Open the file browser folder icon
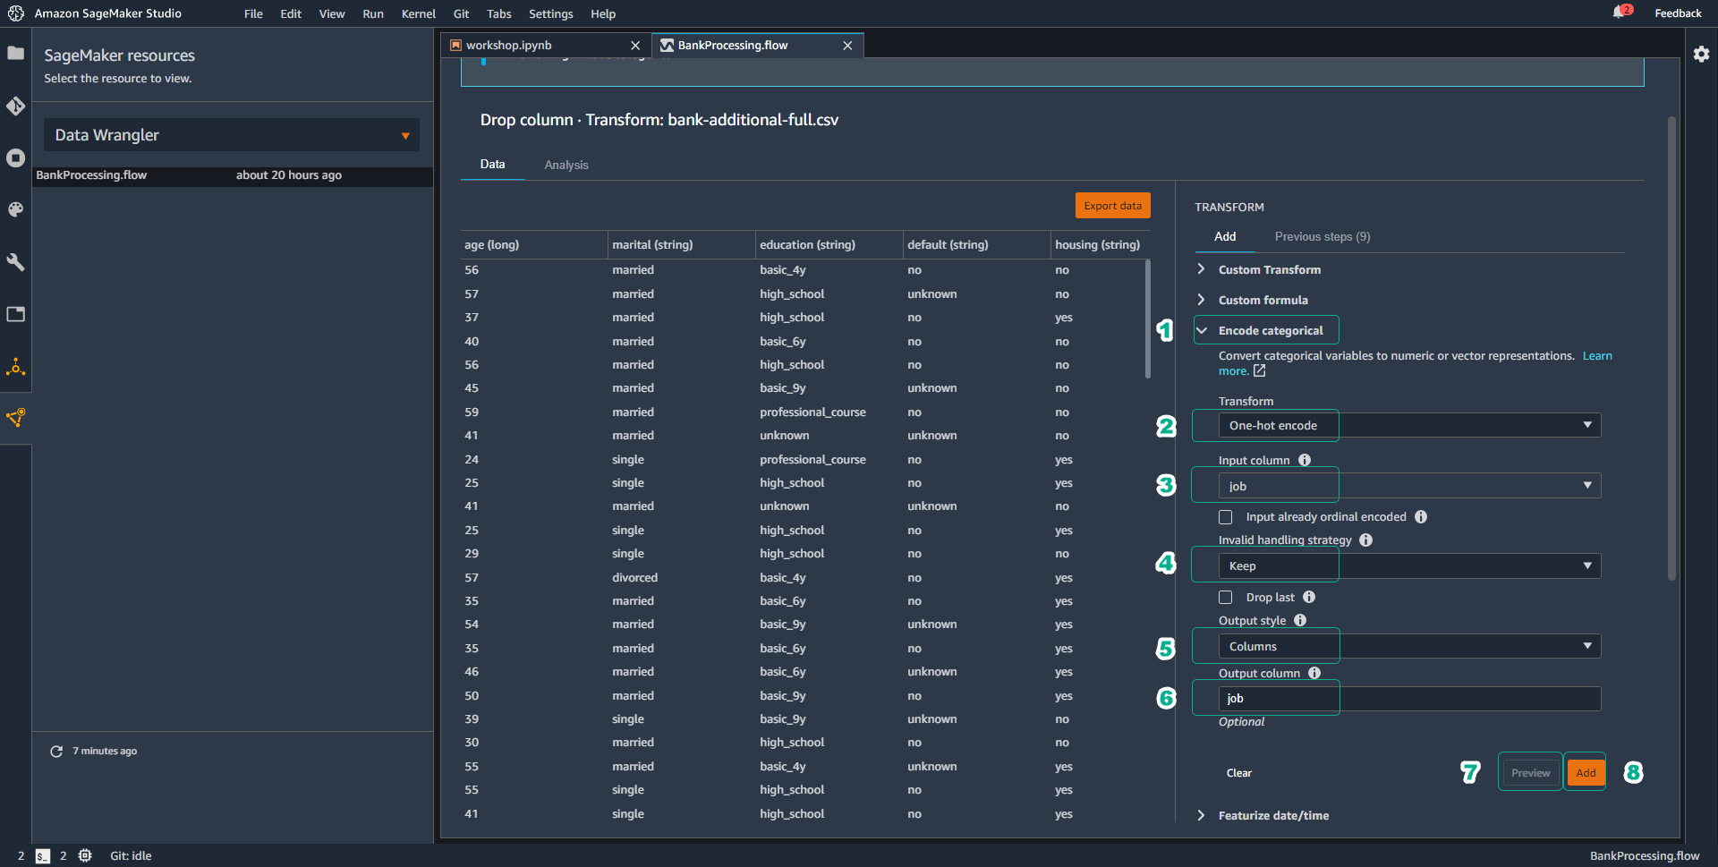1718x867 pixels. 15,54
